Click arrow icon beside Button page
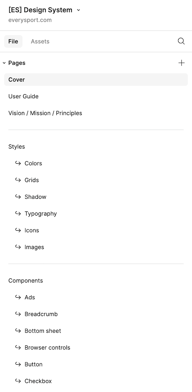Viewport: 192px width, 392px height. [x=18, y=364]
